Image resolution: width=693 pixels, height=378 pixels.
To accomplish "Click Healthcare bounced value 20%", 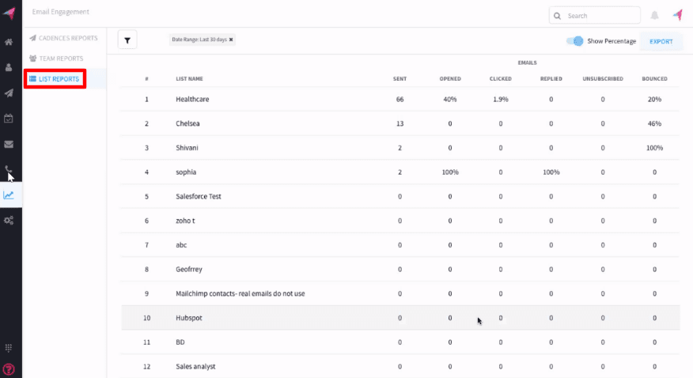I will coord(654,100).
